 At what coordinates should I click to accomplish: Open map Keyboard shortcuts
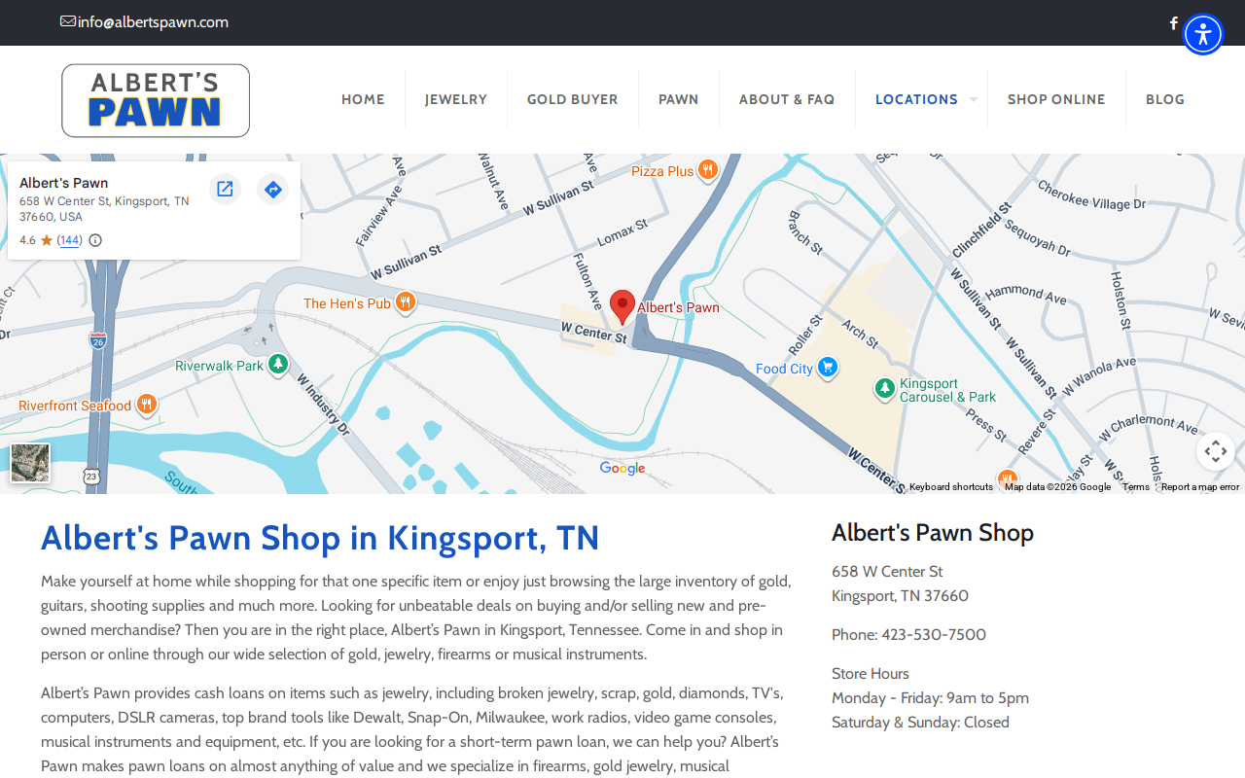point(951,487)
